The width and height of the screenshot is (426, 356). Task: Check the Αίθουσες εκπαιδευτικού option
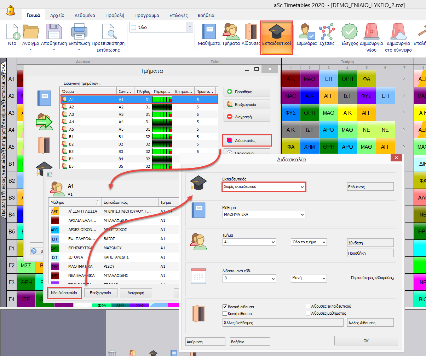308,307
